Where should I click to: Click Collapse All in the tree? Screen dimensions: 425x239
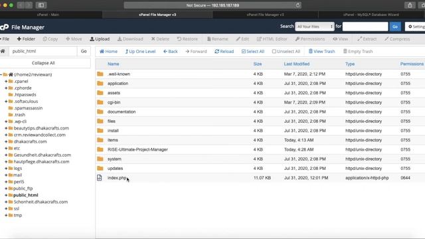point(43,63)
